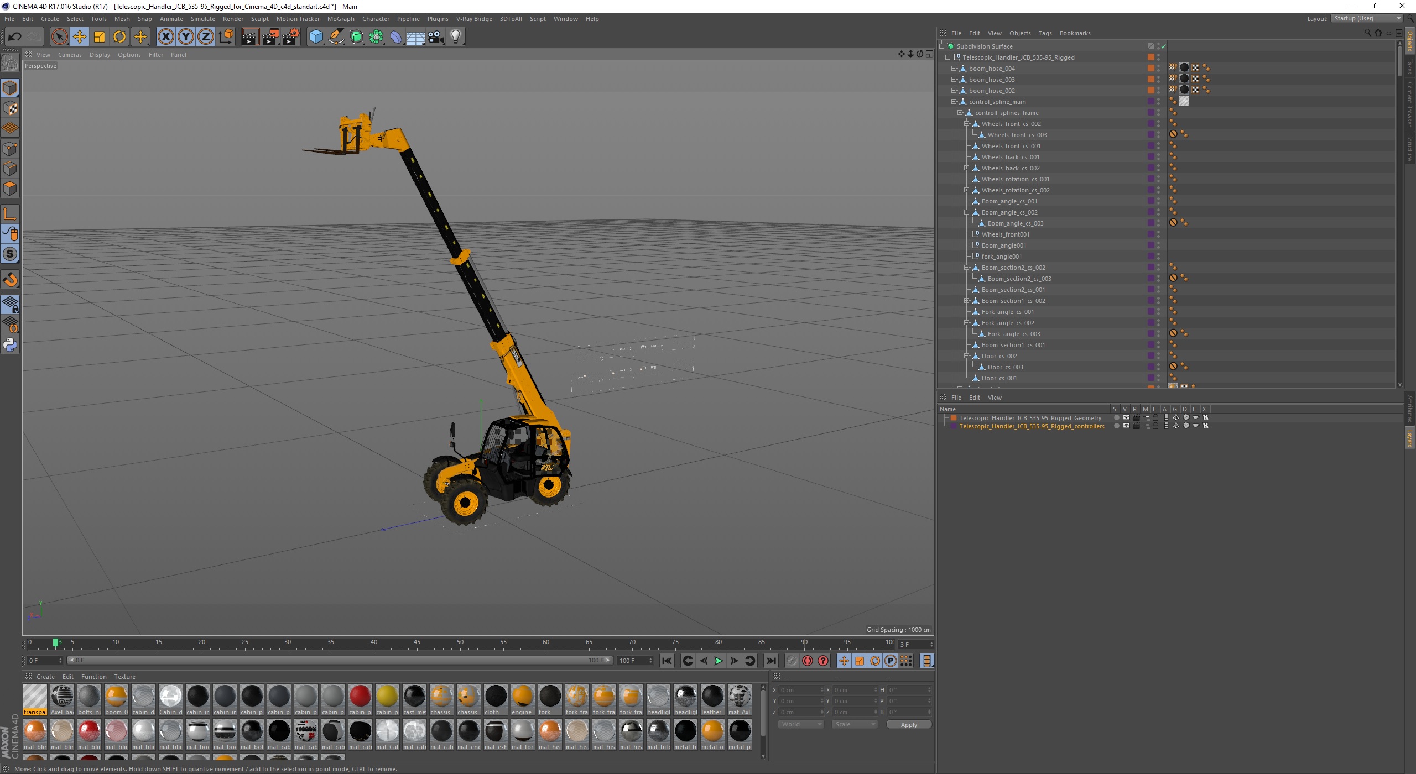Expand Wheels_back_cs_002 node

pyautogui.click(x=966, y=168)
